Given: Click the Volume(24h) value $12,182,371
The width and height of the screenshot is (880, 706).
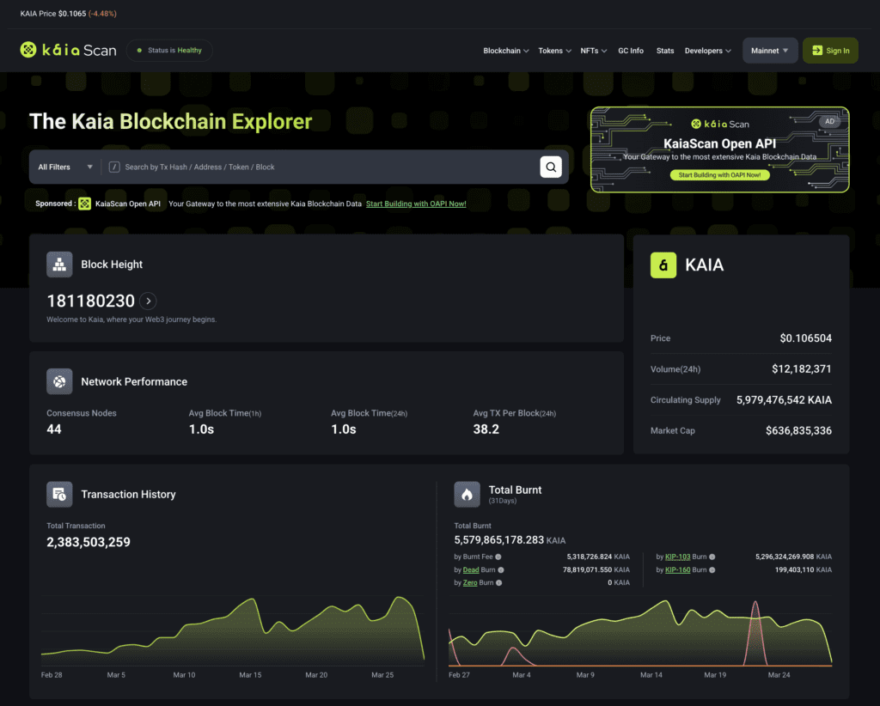Looking at the screenshot, I should point(802,369).
